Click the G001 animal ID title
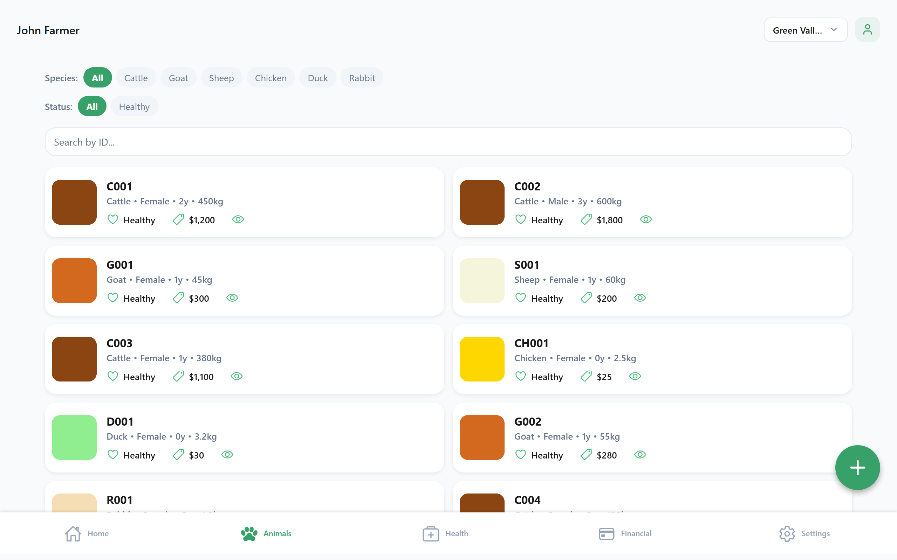The width and height of the screenshot is (897, 560). point(120,265)
